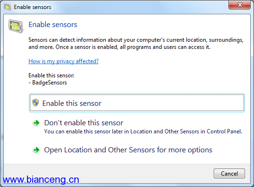Cancel the Enable sensors dialog

229,174
